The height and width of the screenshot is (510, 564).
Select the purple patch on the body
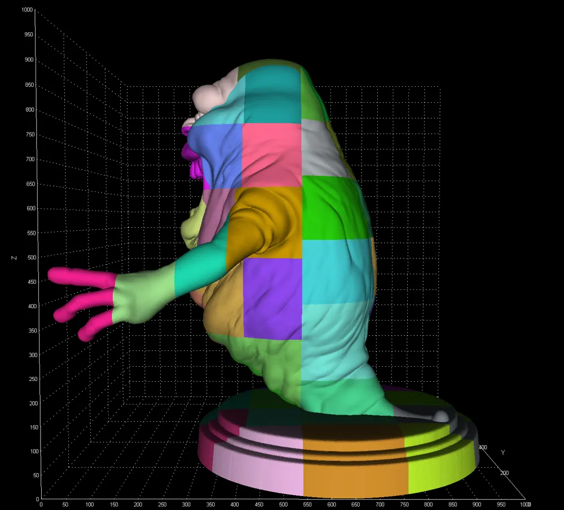272,299
